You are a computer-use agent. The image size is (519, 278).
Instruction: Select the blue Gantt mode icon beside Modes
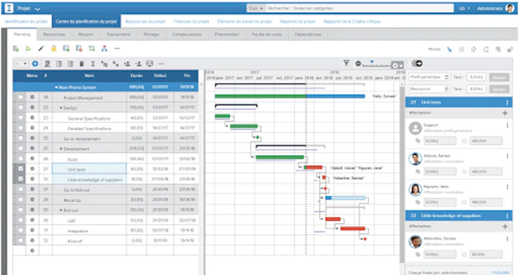pyautogui.click(x=449, y=49)
